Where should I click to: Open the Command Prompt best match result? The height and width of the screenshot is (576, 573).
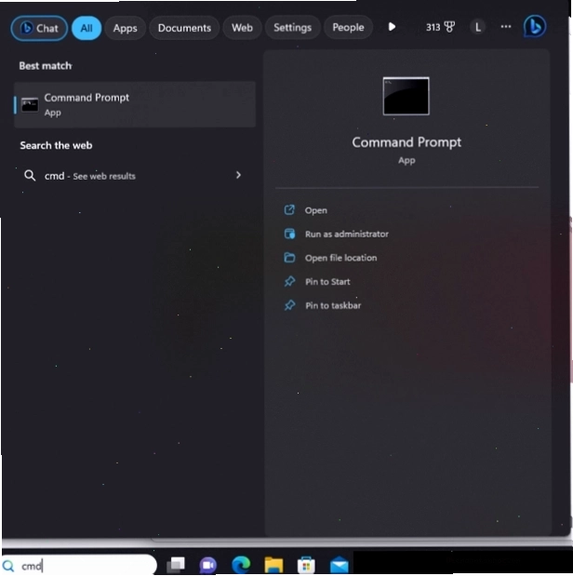[135, 104]
